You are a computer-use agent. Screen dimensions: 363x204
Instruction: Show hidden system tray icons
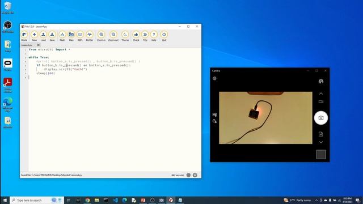[x=316, y=200]
